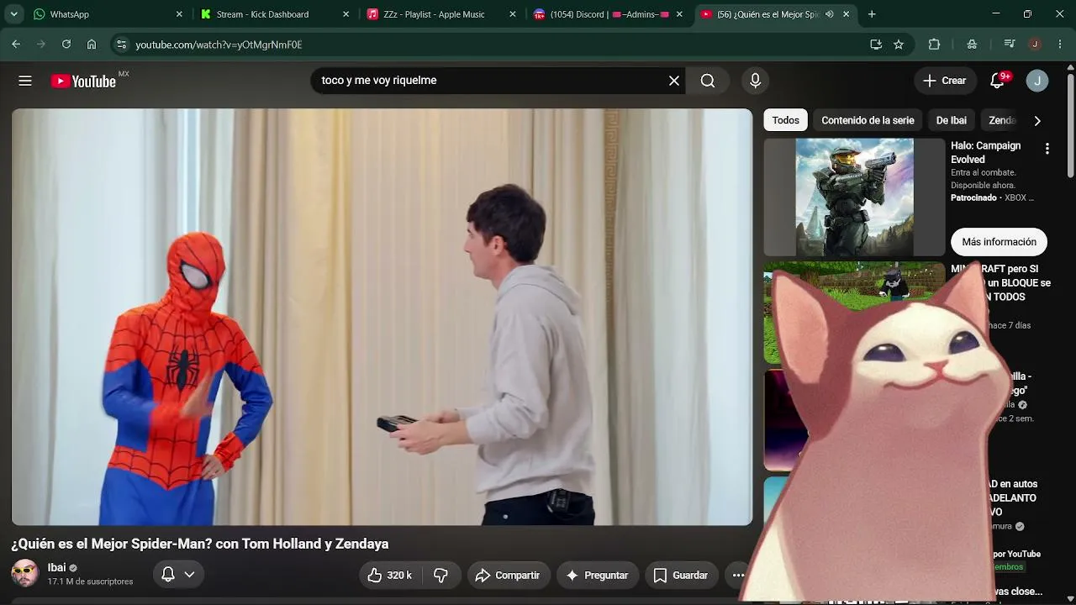
Task: Select the Quién es el Mejor Spider-Man tab
Action: [776, 14]
